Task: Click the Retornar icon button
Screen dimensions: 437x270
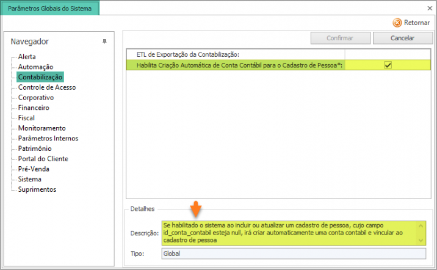Action: pos(411,23)
